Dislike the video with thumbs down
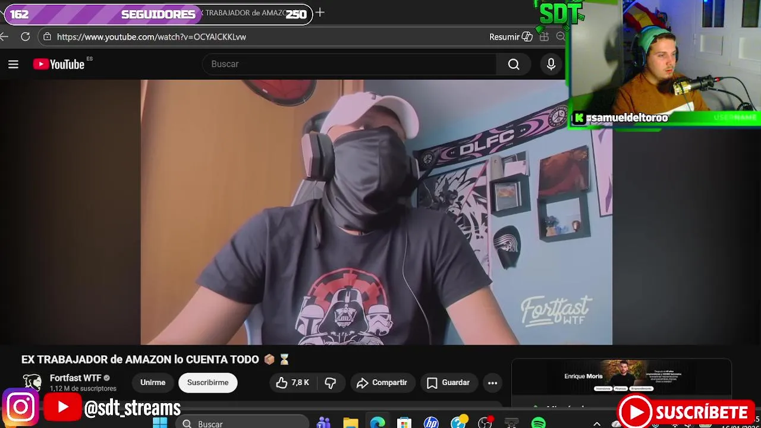The image size is (761, 428). point(331,383)
